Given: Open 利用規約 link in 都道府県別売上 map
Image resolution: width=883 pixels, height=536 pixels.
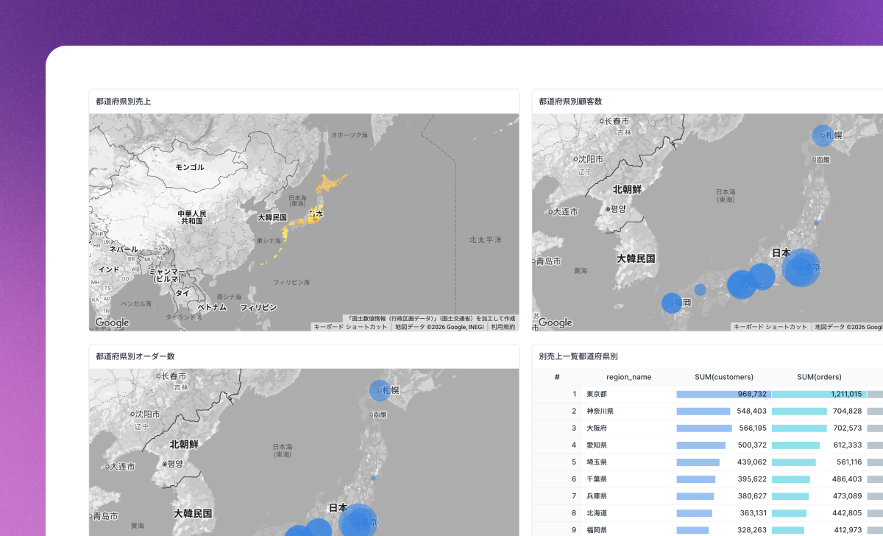Looking at the screenshot, I should pyautogui.click(x=503, y=327).
